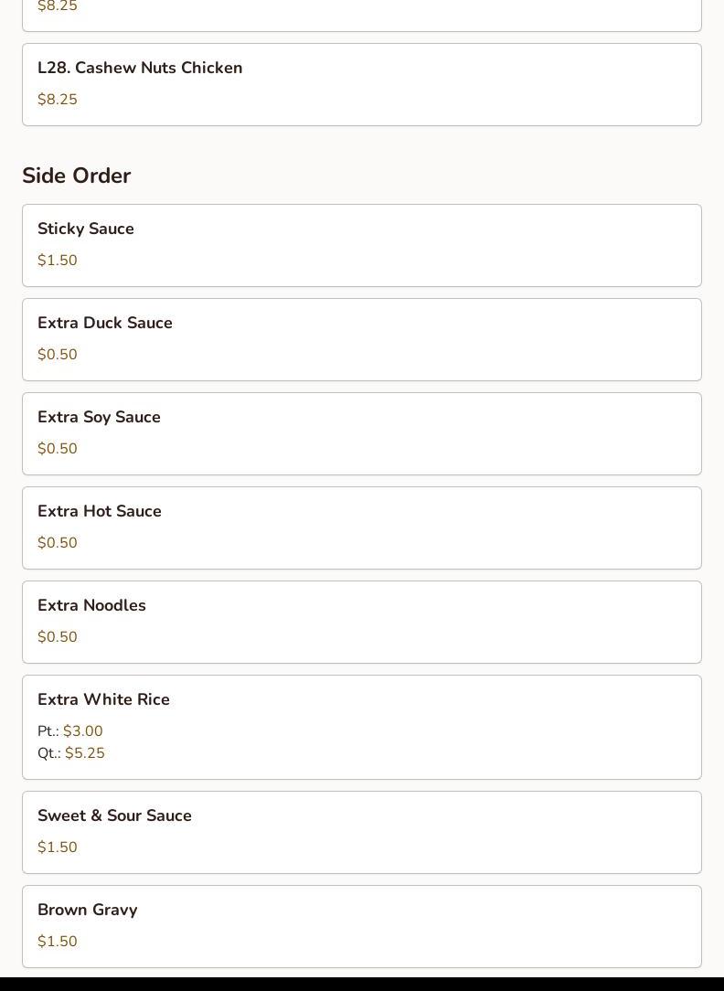
Task: Open the Sweet & Sour Sauce item
Action: click(114, 815)
